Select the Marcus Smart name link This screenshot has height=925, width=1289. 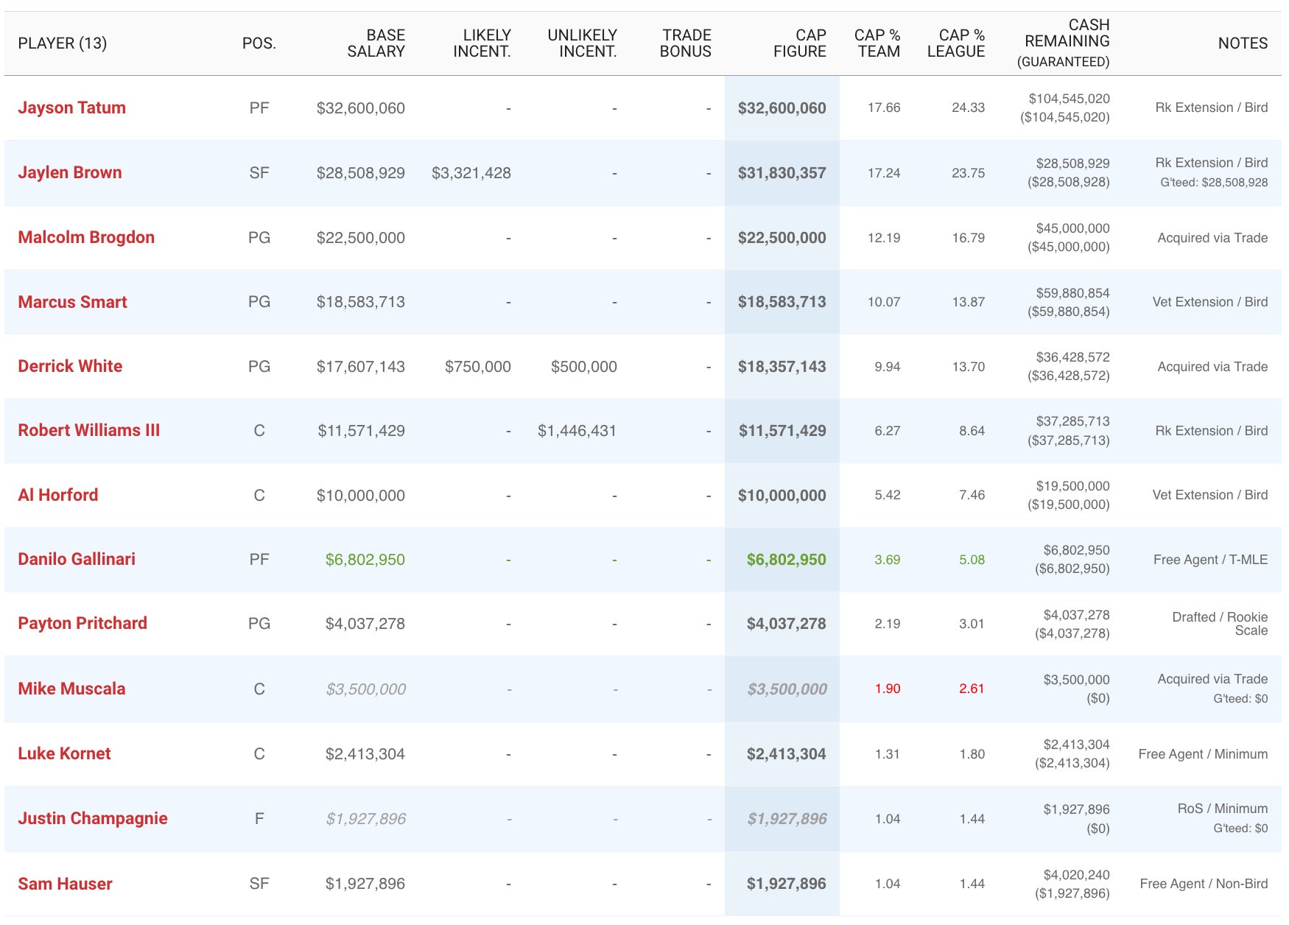pos(72,302)
